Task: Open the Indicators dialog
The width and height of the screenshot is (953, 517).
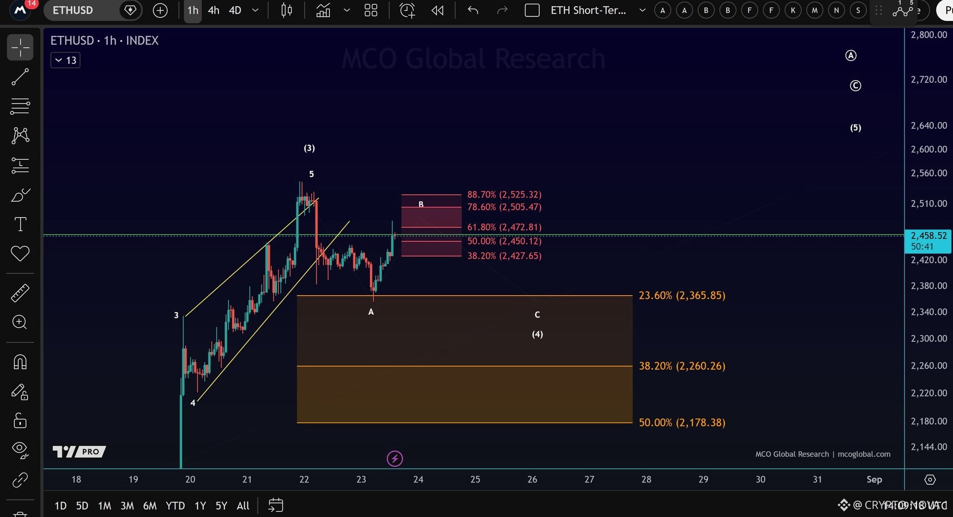Action: tap(323, 10)
